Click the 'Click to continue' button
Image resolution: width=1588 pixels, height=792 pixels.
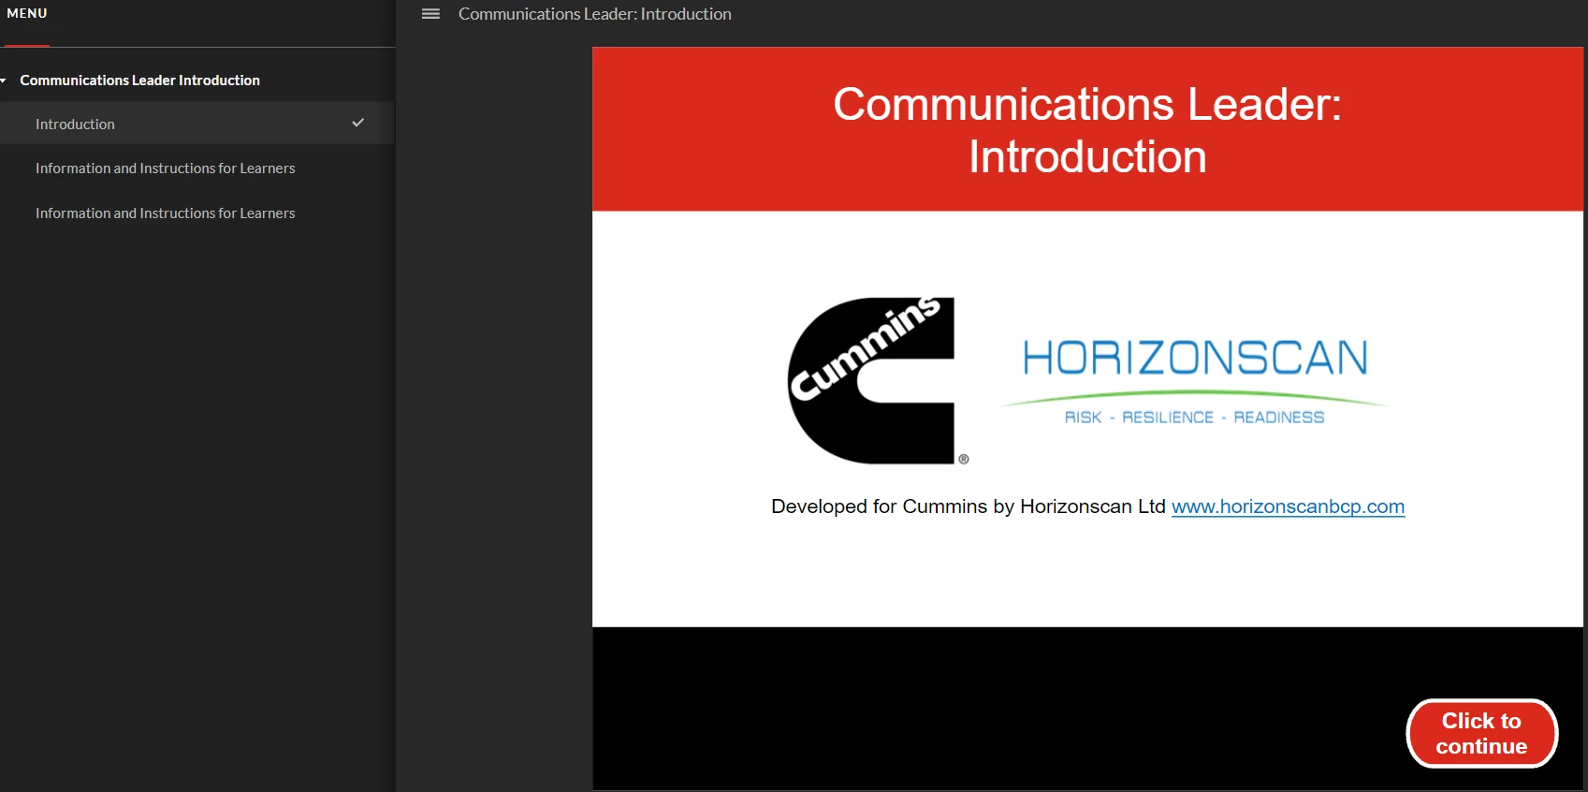pyautogui.click(x=1481, y=734)
